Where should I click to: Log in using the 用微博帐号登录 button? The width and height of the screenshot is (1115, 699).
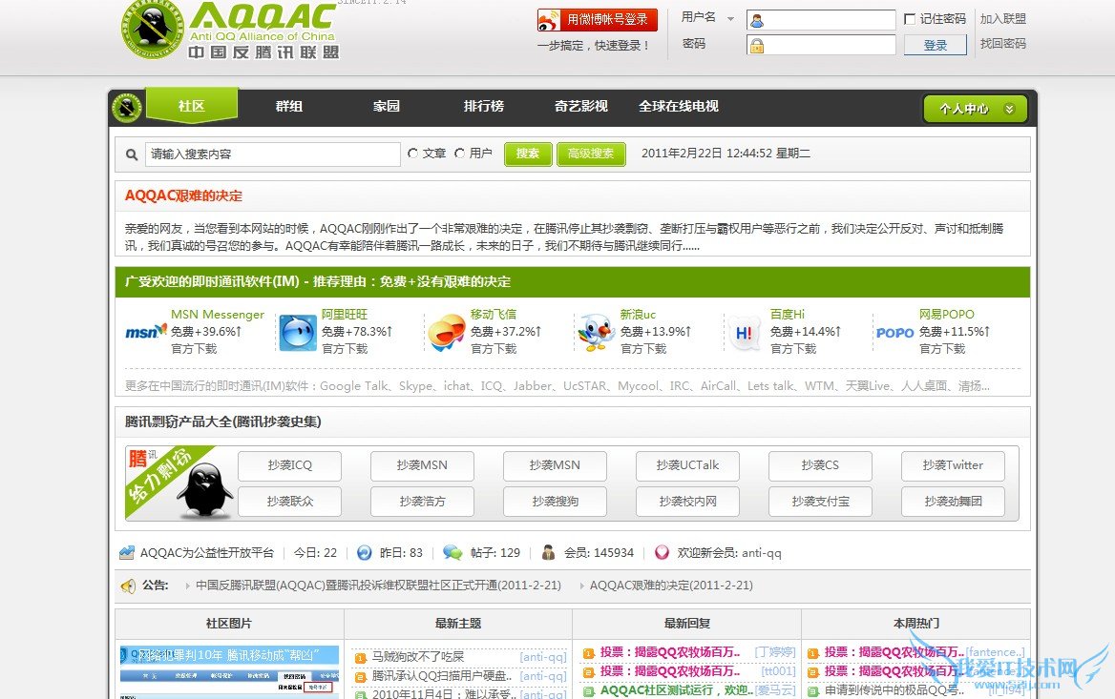(x=598, y=19)
